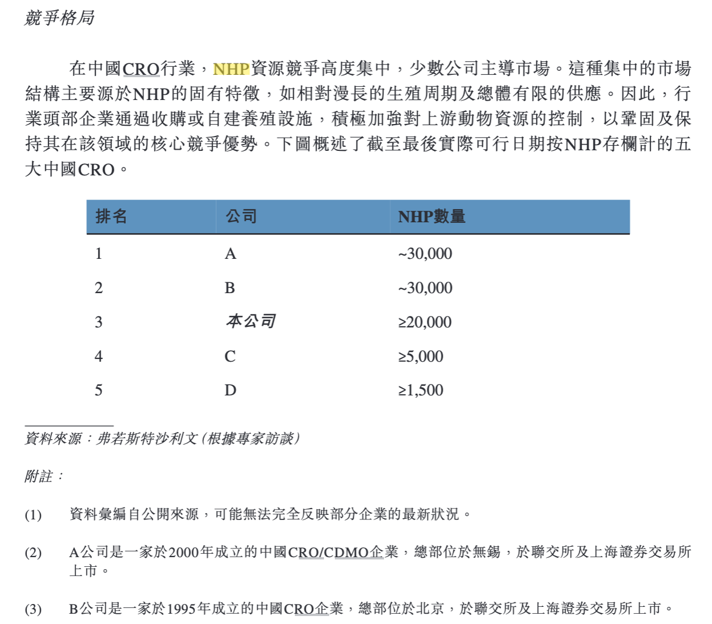Click the ~30,000 value in company B row
This screenshot has width=712, height=624.
point(425,287)
